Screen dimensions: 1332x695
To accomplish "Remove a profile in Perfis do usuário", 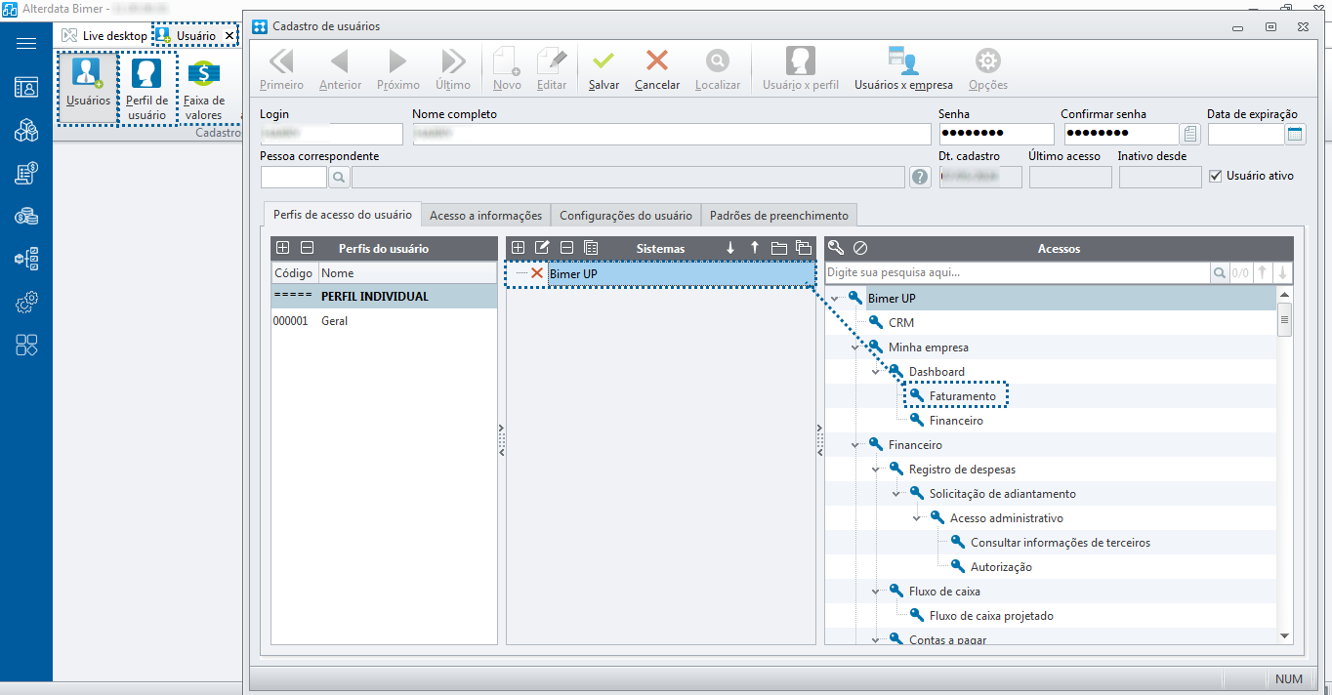I will [307, 248].
